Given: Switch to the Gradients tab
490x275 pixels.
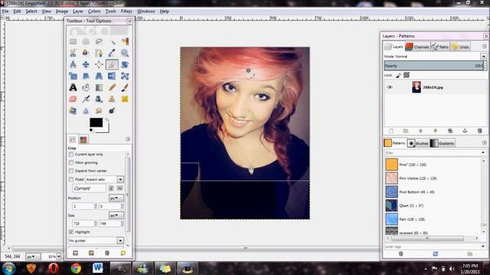Looking at the screenshot, I should (x=442, y=143).
